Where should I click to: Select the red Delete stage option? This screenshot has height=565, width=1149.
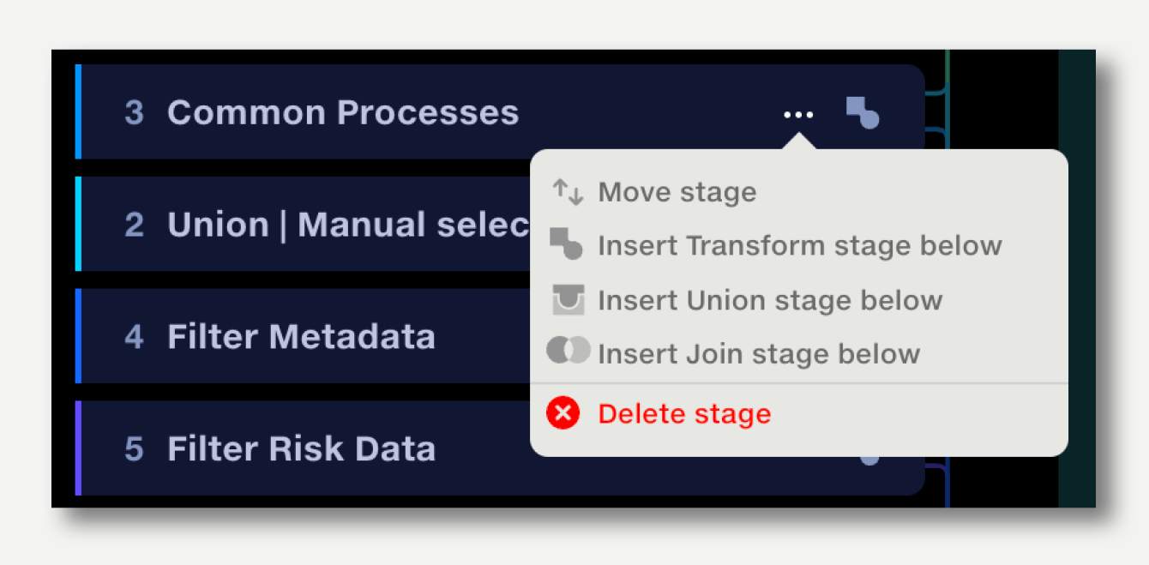coord(684,414)
